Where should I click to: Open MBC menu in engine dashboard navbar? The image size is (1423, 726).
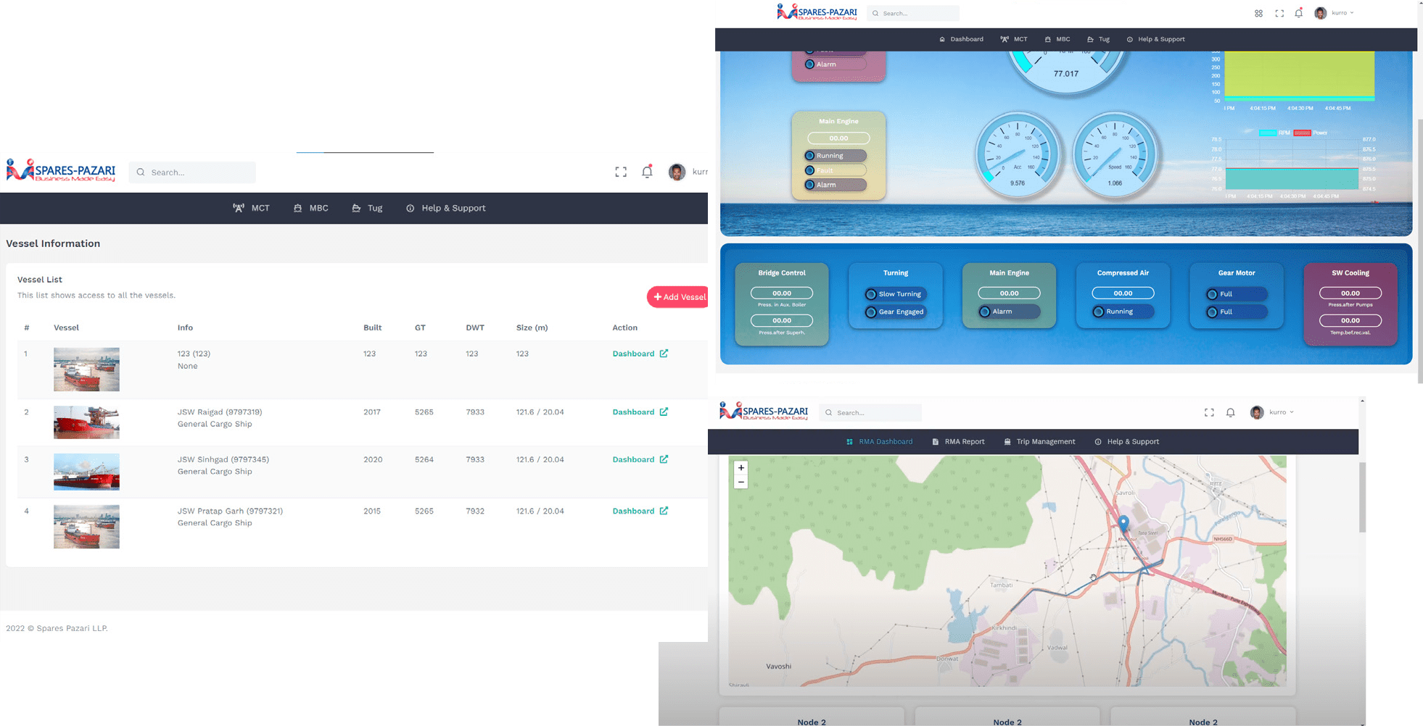(1057, 39)
